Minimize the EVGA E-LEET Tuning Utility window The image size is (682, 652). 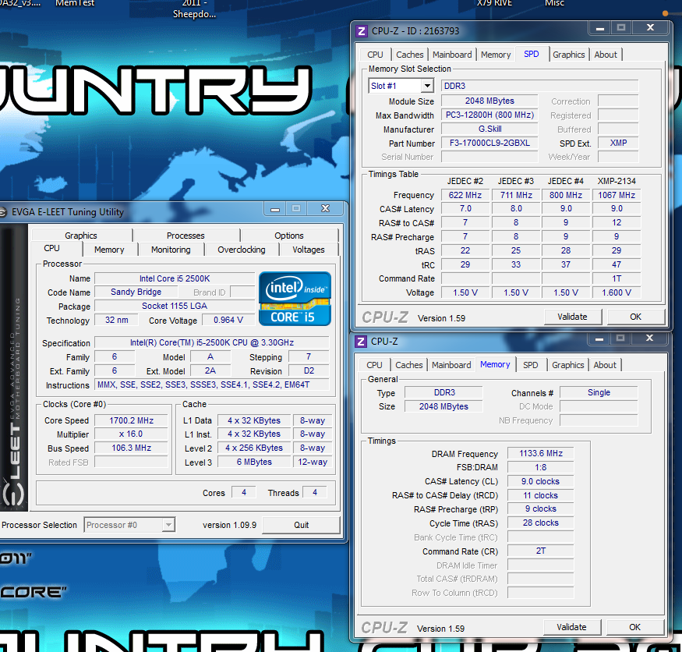[x=275, y=209]
